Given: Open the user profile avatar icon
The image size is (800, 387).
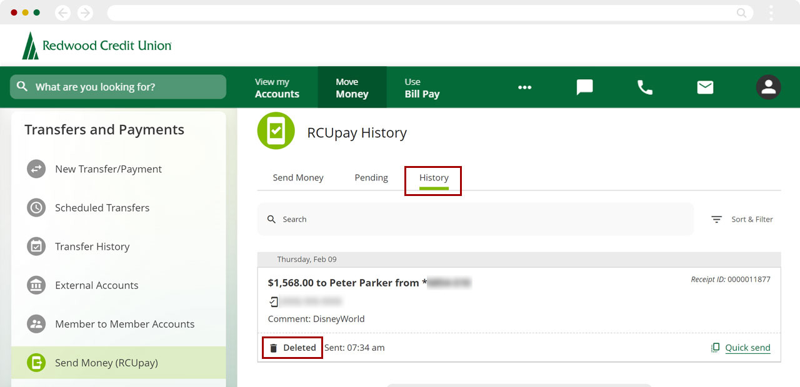Looking at the screenshot, I should point(769,87).
